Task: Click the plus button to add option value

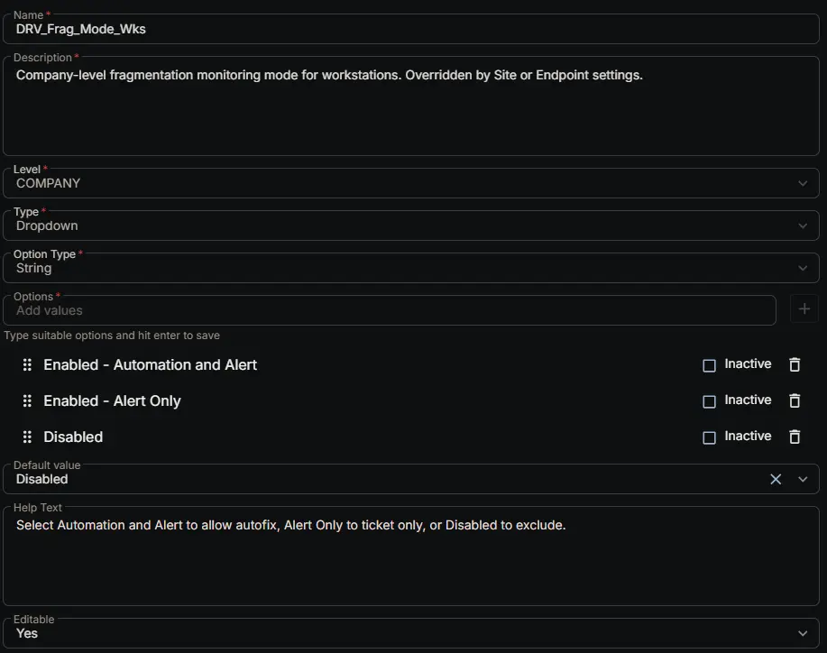Action: [804, 309]
